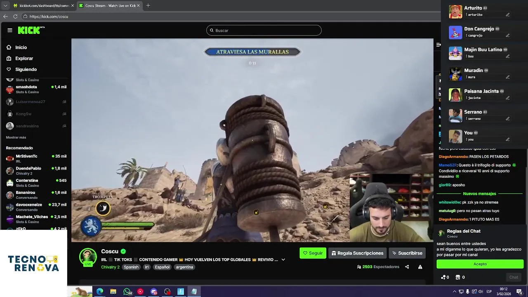This screenshot has height=297, width=528.
Task: Click Regala Suscripciones button
Action: [x=358, y=253]
